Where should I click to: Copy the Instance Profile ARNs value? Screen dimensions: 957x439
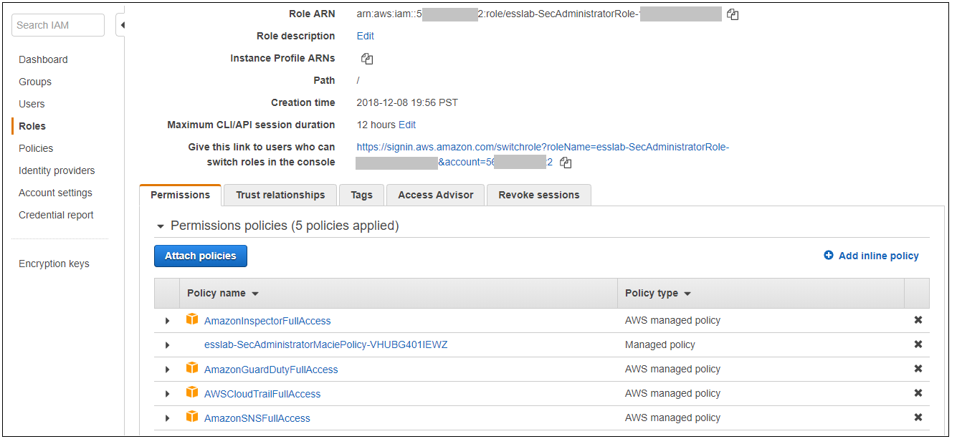pos(367,59)
